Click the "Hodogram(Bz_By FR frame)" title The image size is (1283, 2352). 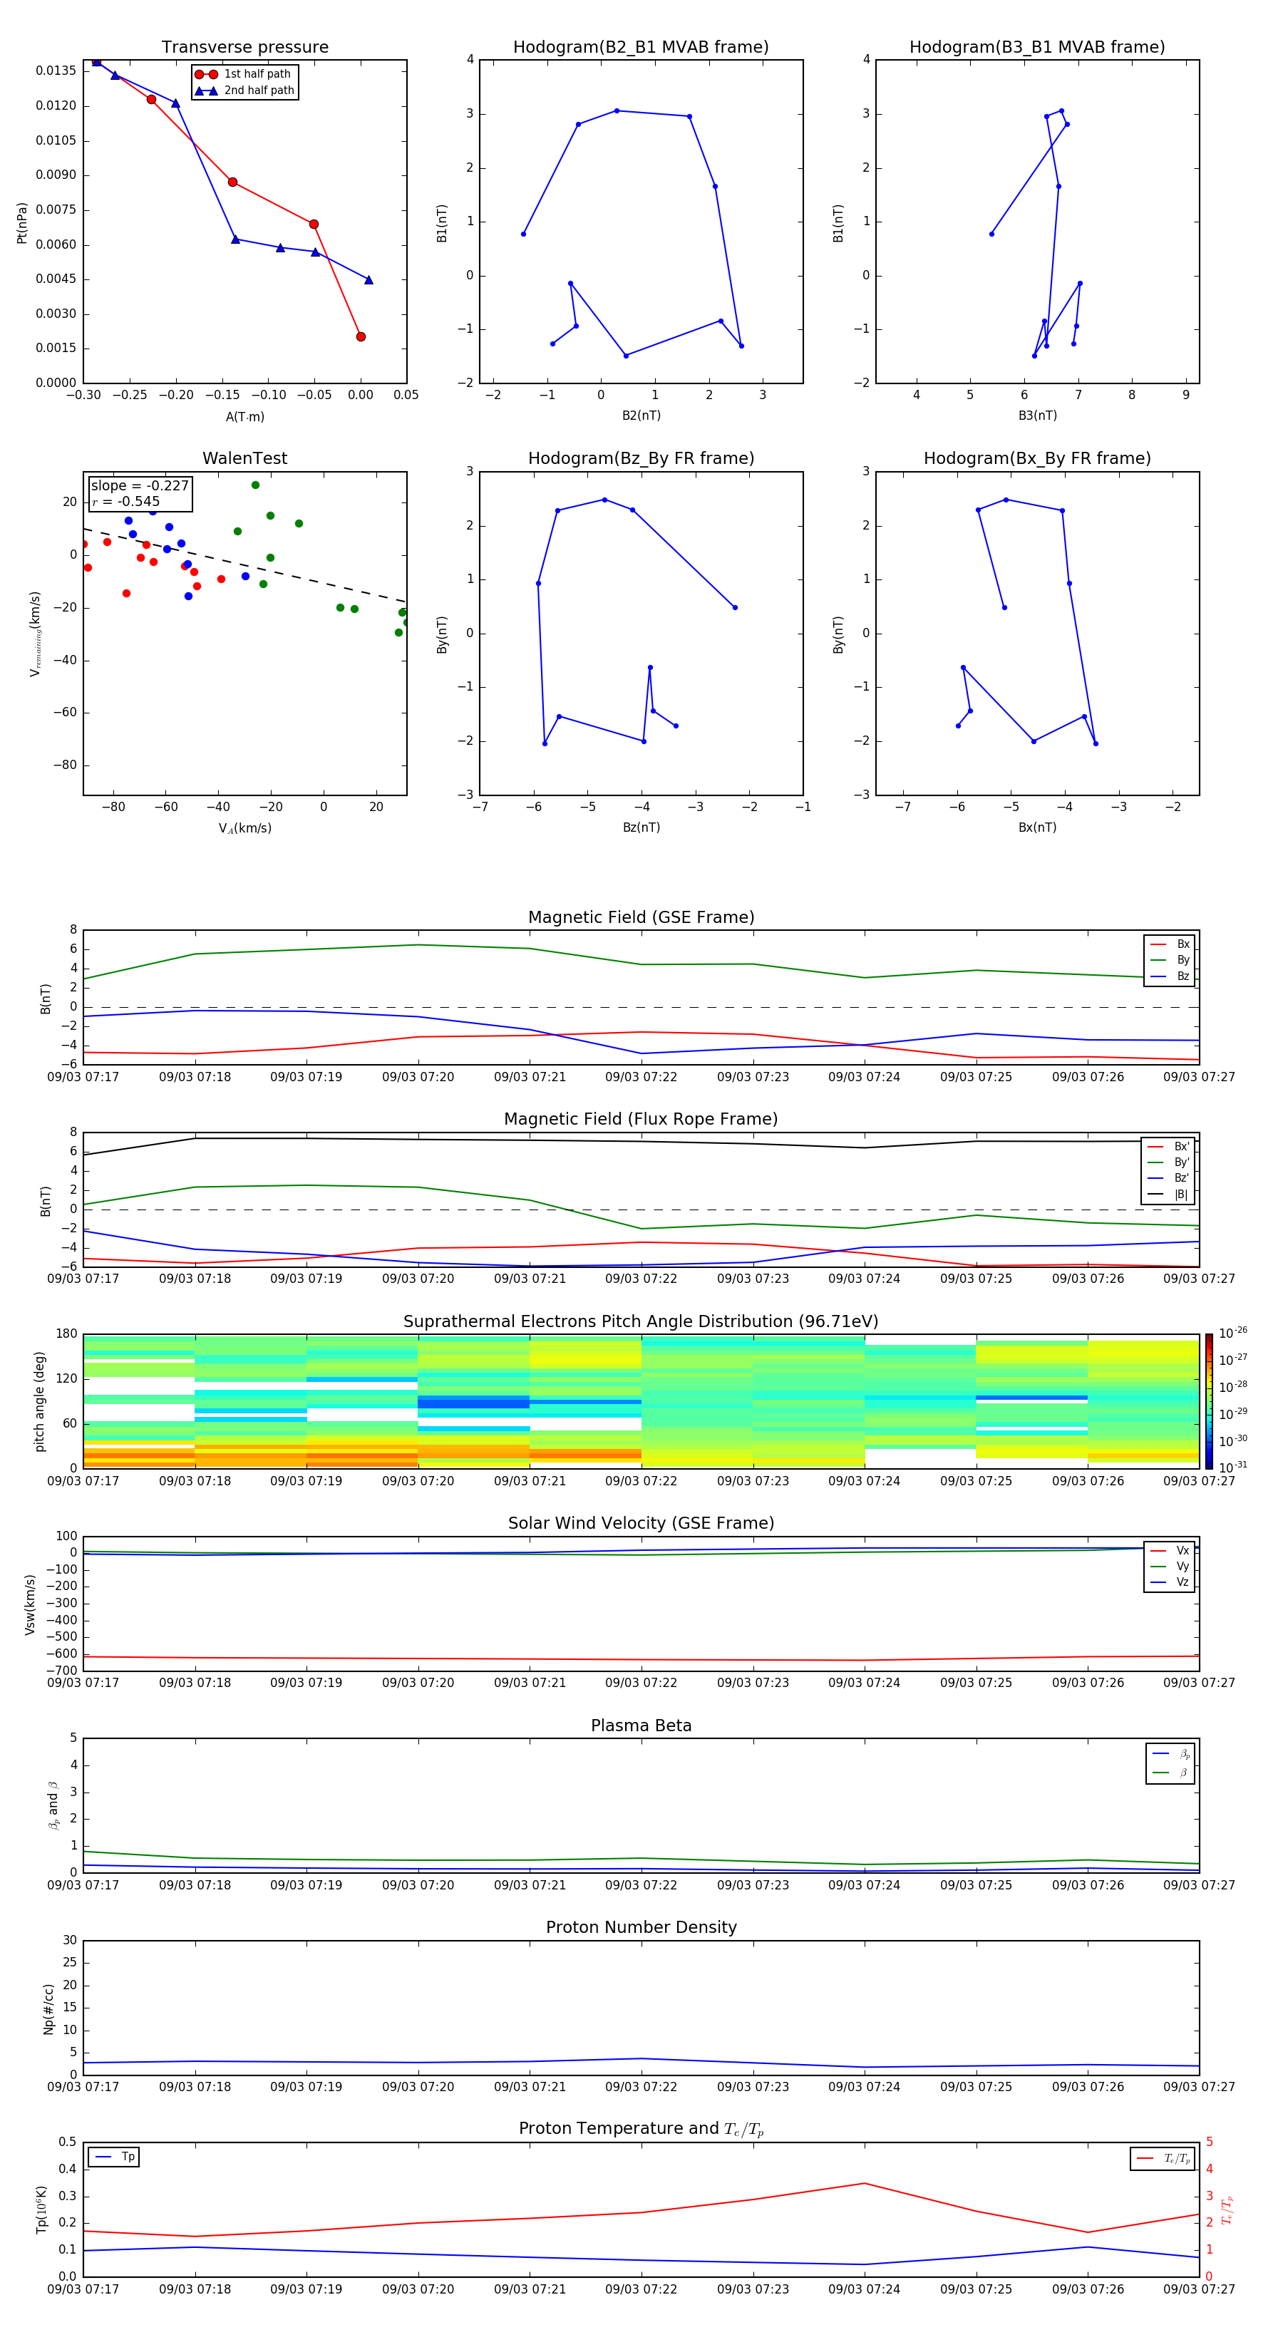click(641, 458)
